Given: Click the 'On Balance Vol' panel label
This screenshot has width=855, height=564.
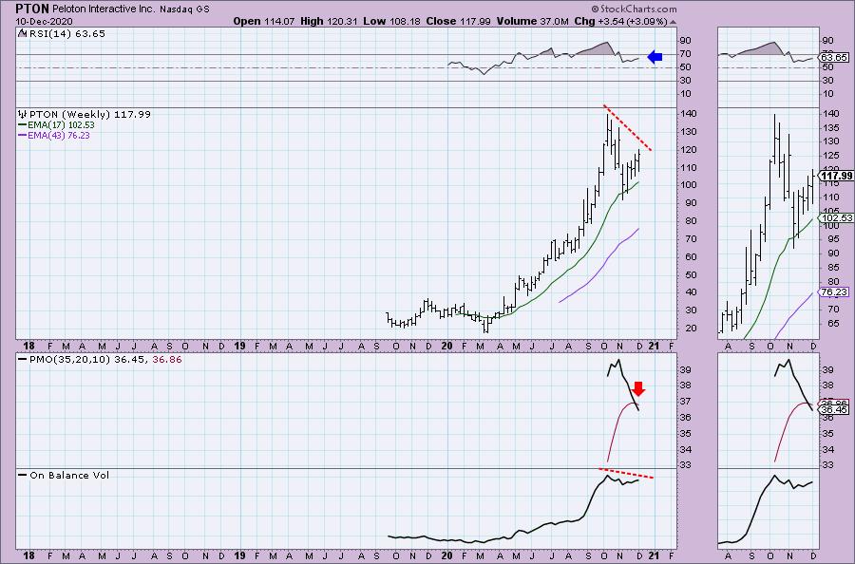Looking at the screenshot, I should coord(69,475).
